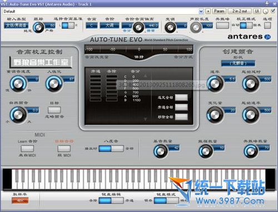
Task: Open the key selector showing C
Action: [x=92, y=26]
